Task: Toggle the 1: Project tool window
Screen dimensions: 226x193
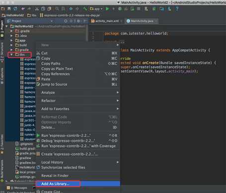Action: tap(2, 29)
